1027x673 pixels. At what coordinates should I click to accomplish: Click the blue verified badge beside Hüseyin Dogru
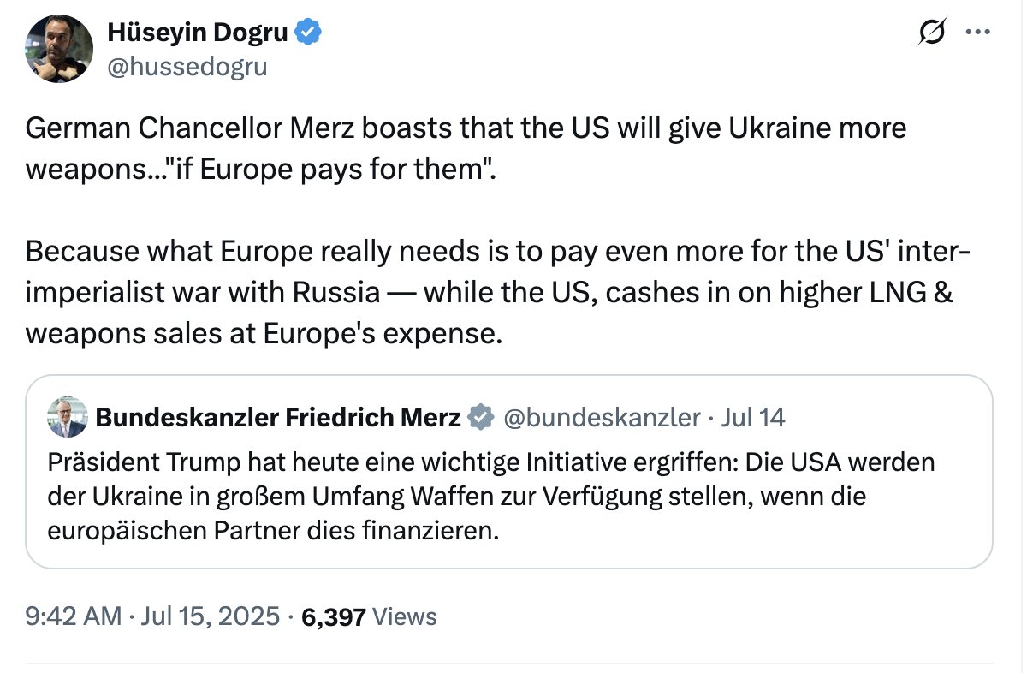pyautogui.click(x=309, y=33)
